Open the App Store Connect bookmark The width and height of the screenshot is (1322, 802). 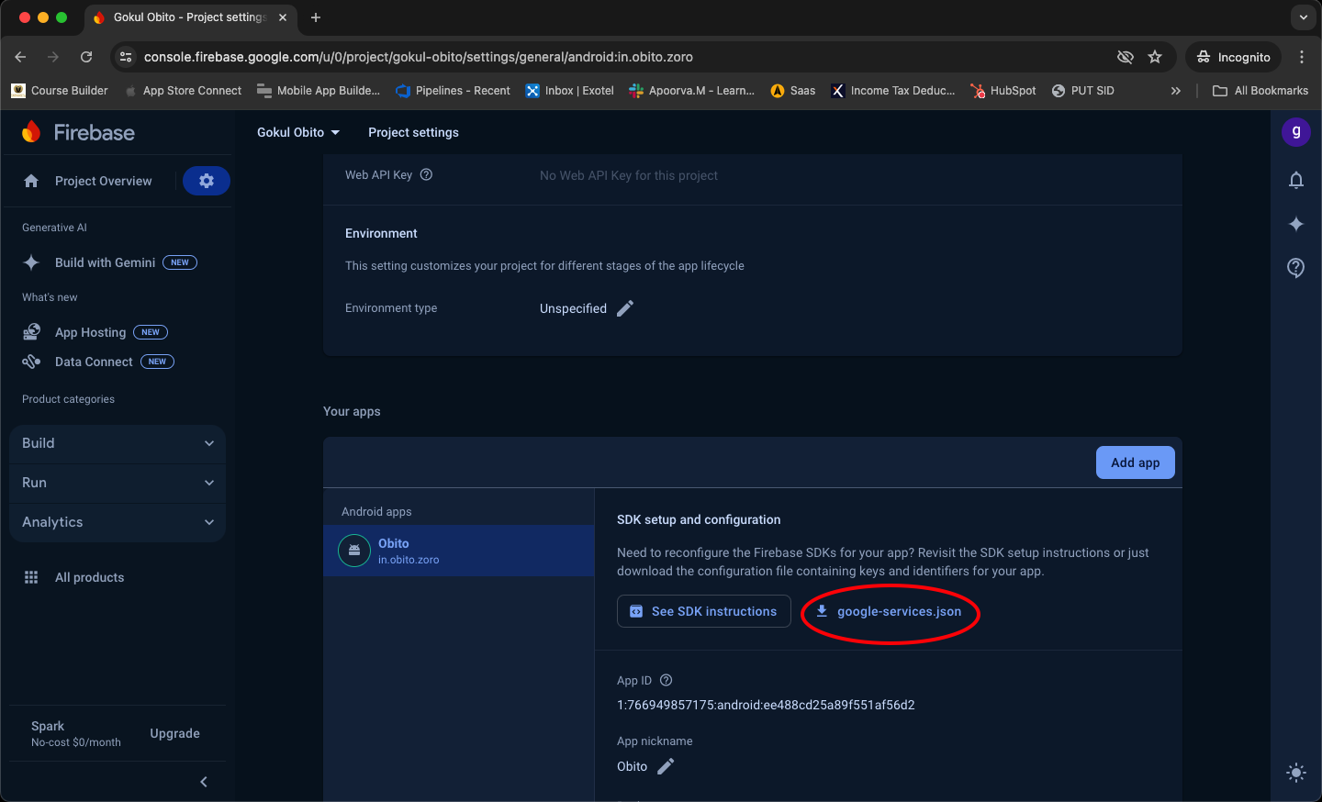click(x=183, y=91)
